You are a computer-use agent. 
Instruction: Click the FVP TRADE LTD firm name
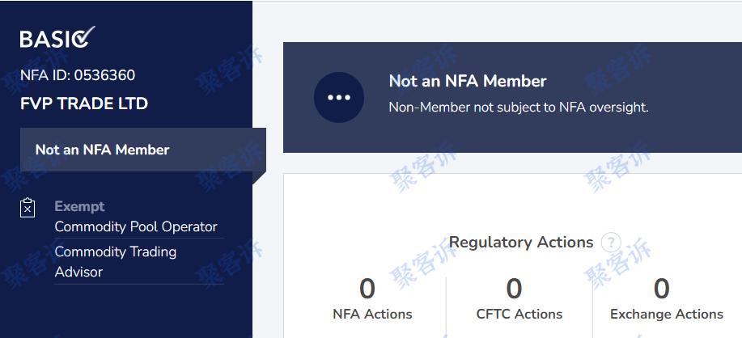click(84, 104)
